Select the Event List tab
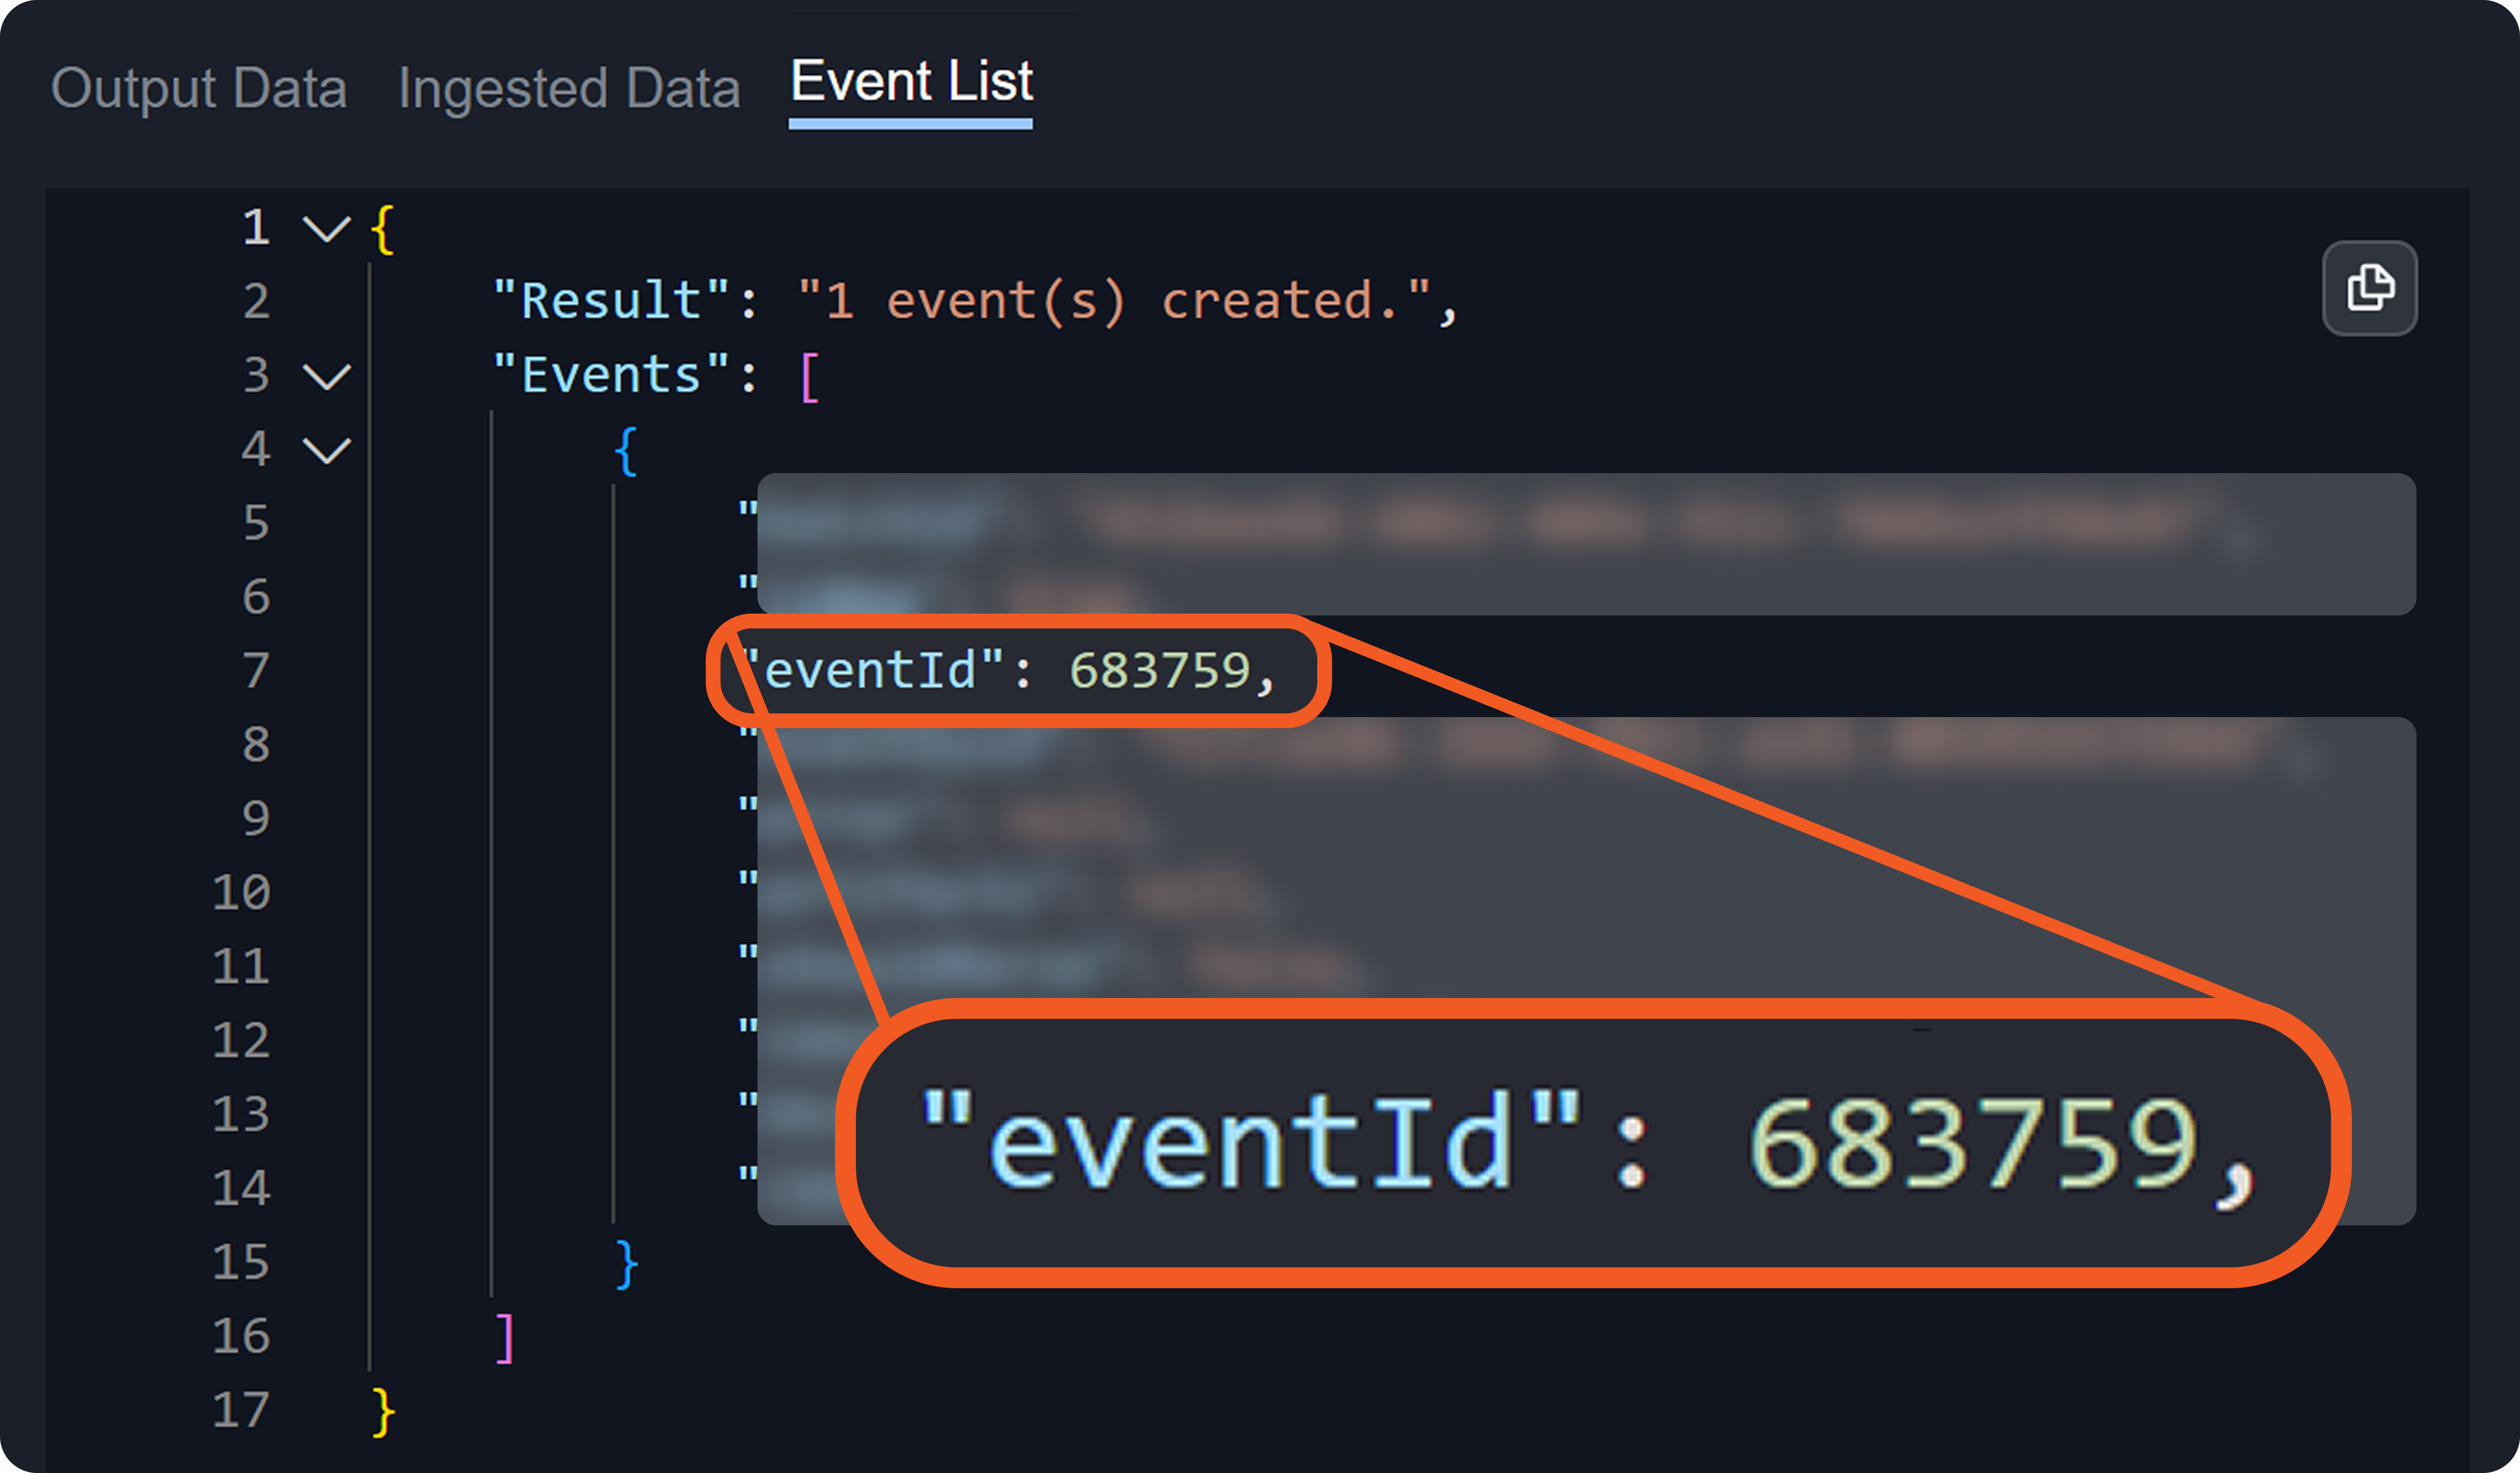Screen dimensions: 2520x1473 coord(911,82)
